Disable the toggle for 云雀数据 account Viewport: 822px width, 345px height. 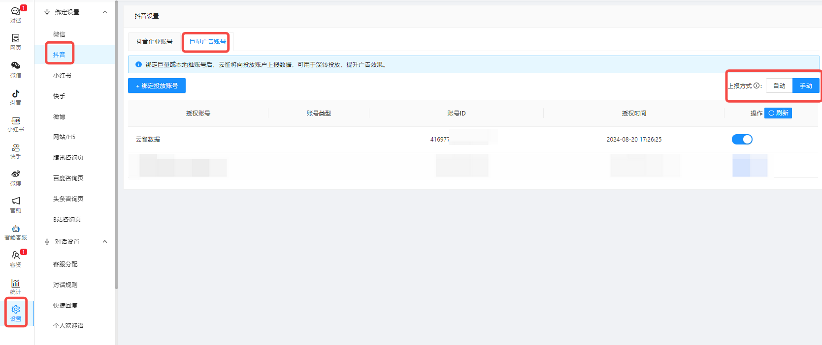coord(742,140)
